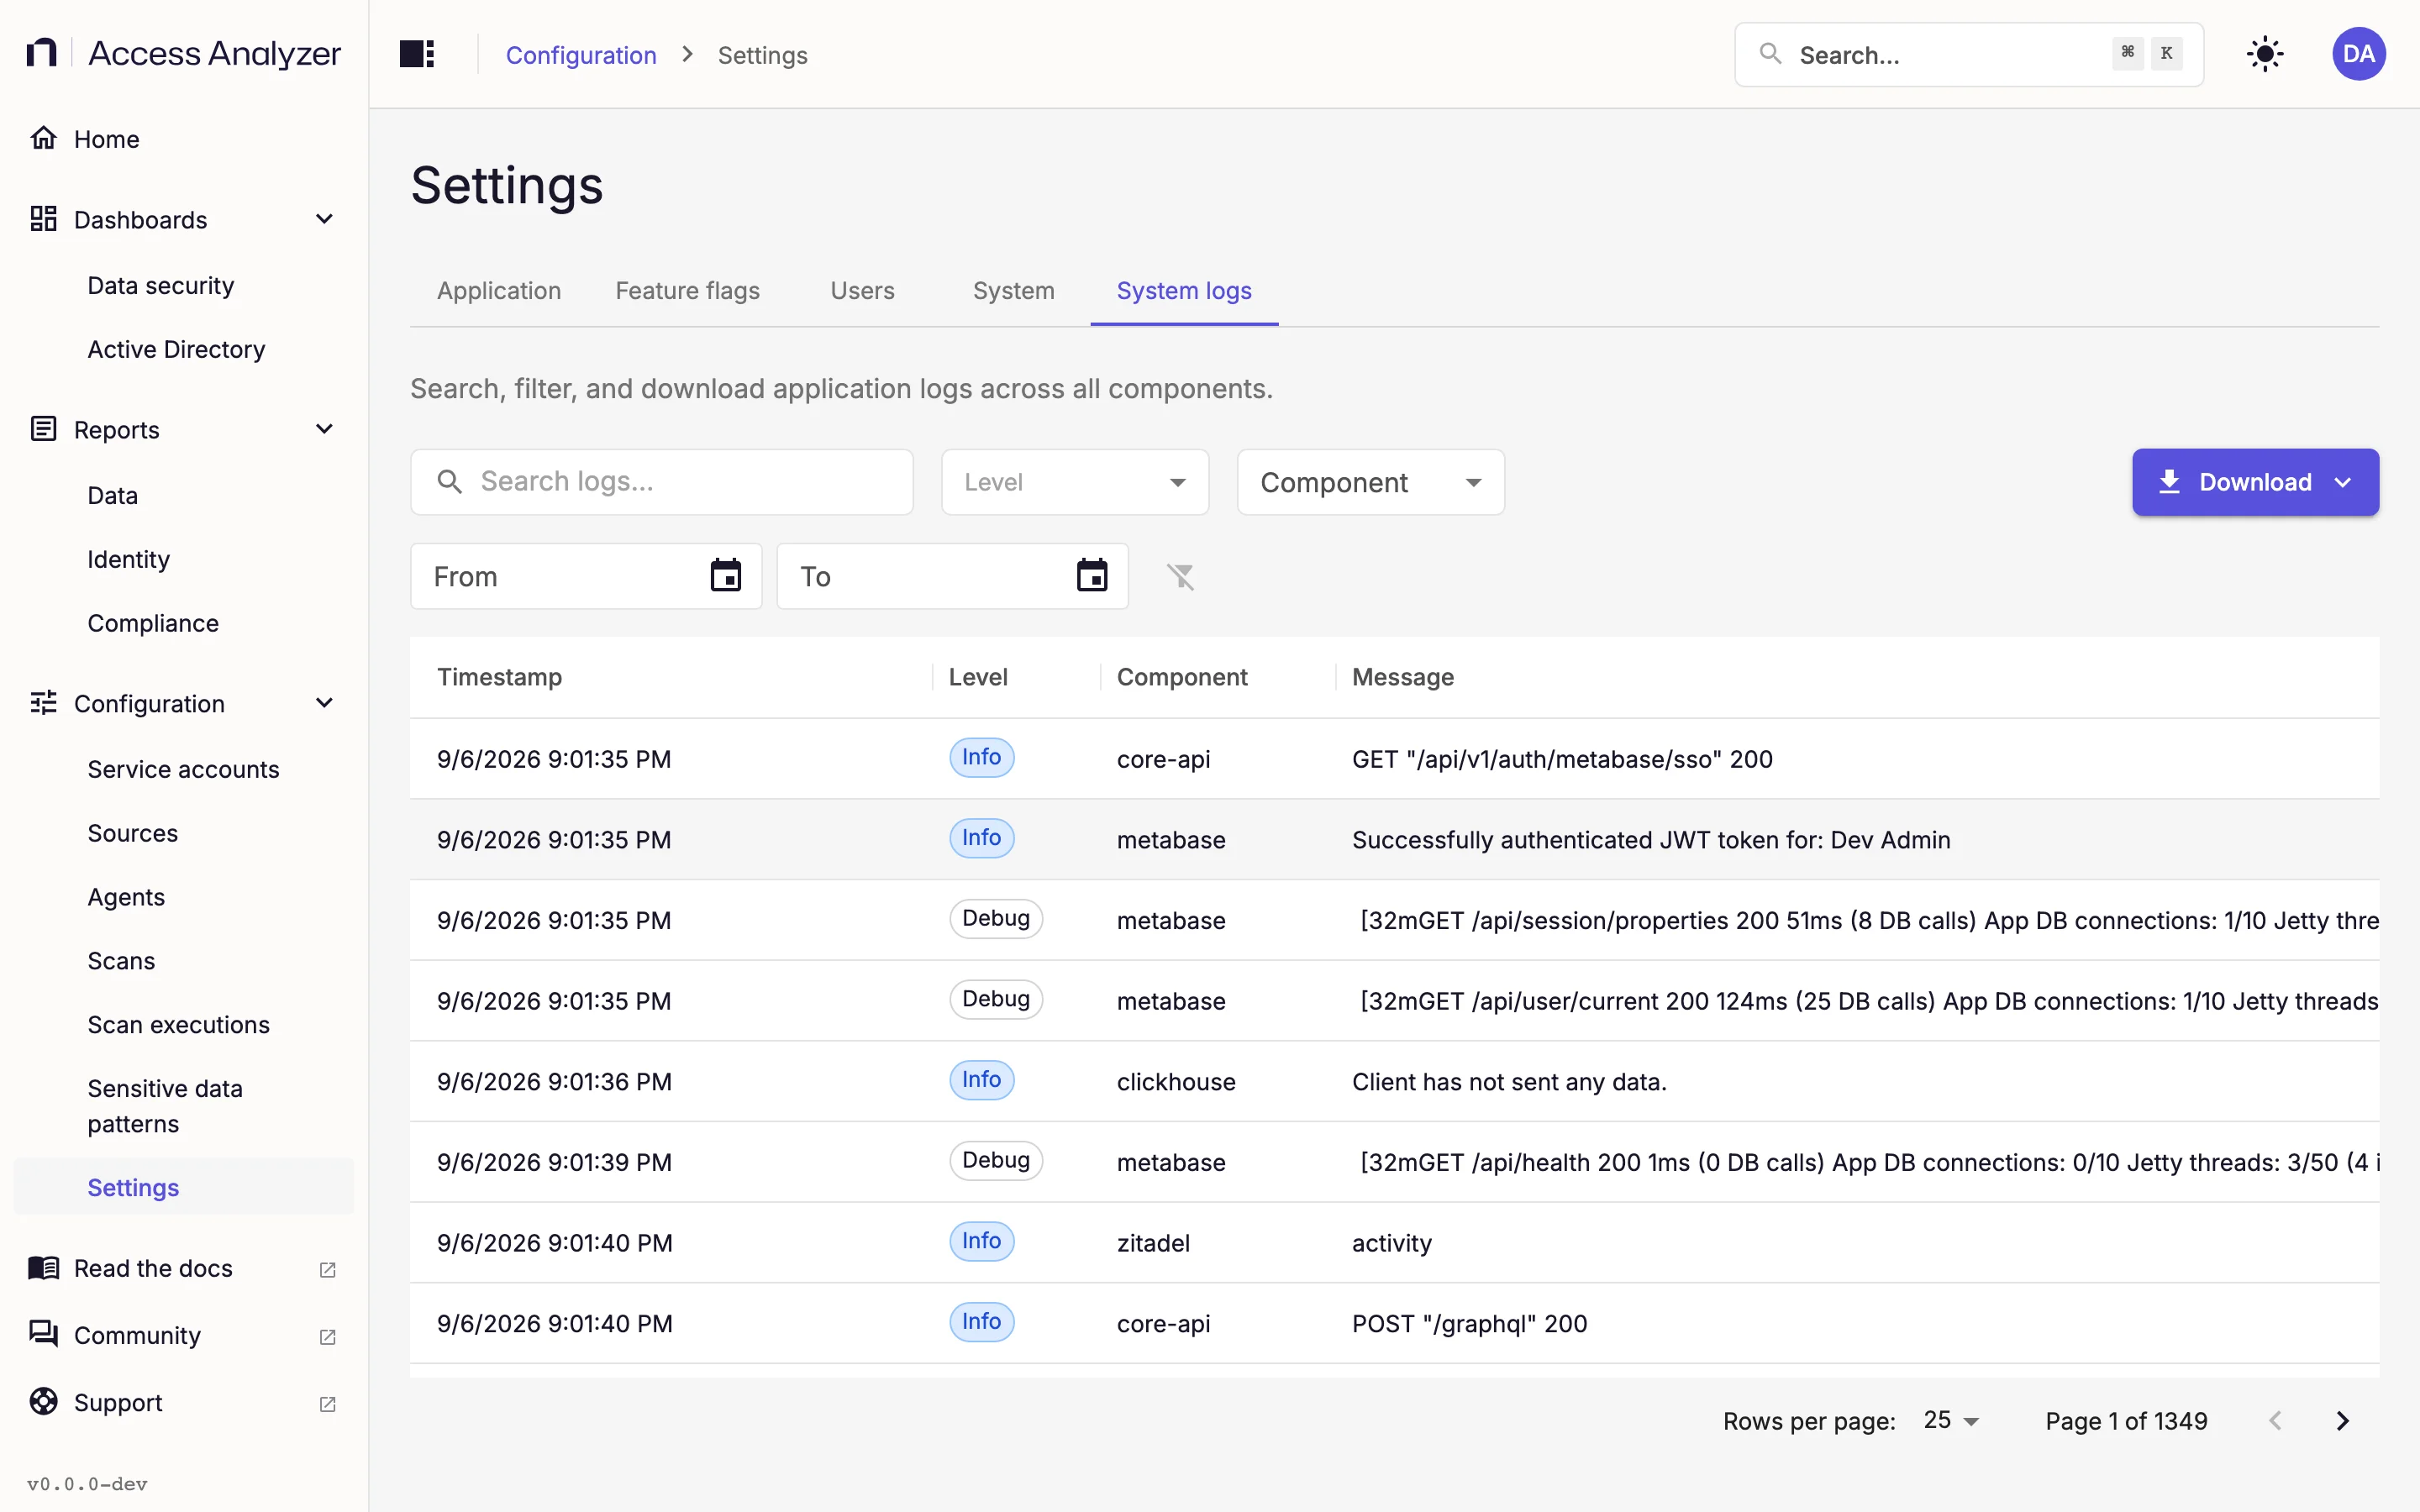Click the external link icon beside Community
Image resolution: width=2420 pixels, height=1512 pixels.
327,1336
